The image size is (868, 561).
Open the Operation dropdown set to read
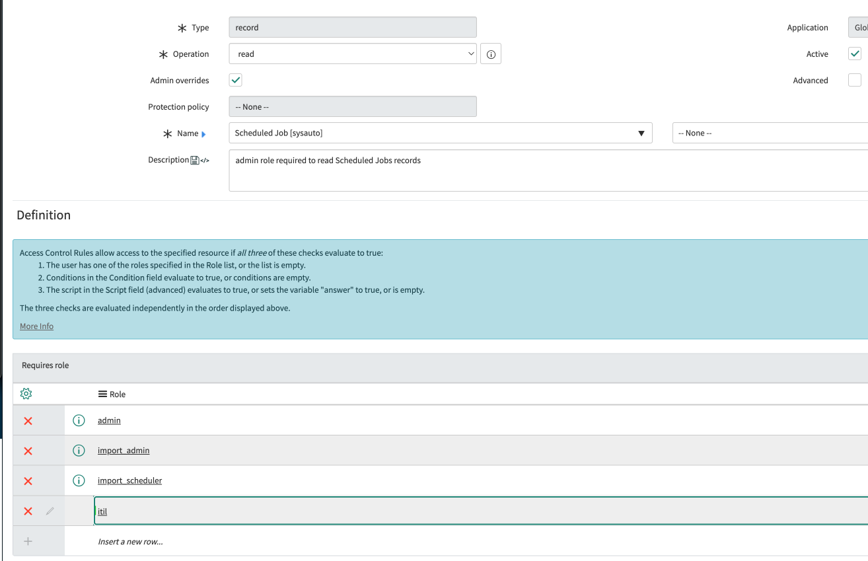(353, 54)
